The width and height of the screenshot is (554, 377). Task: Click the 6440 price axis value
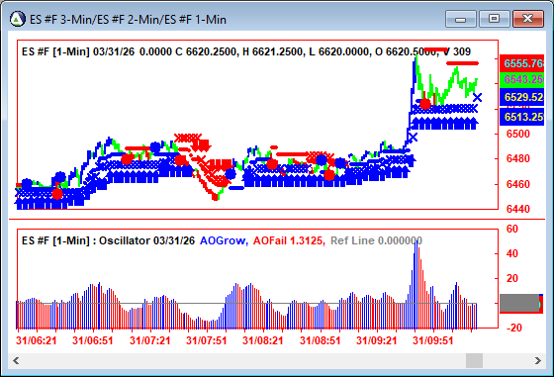pyautogui.click(x=518, y=209)
